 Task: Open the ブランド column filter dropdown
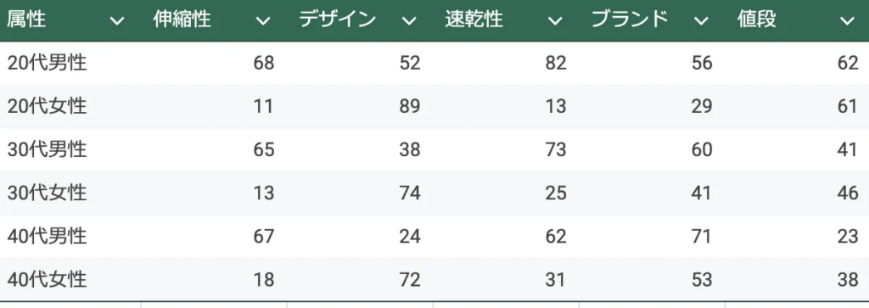(x=701, y=21)
